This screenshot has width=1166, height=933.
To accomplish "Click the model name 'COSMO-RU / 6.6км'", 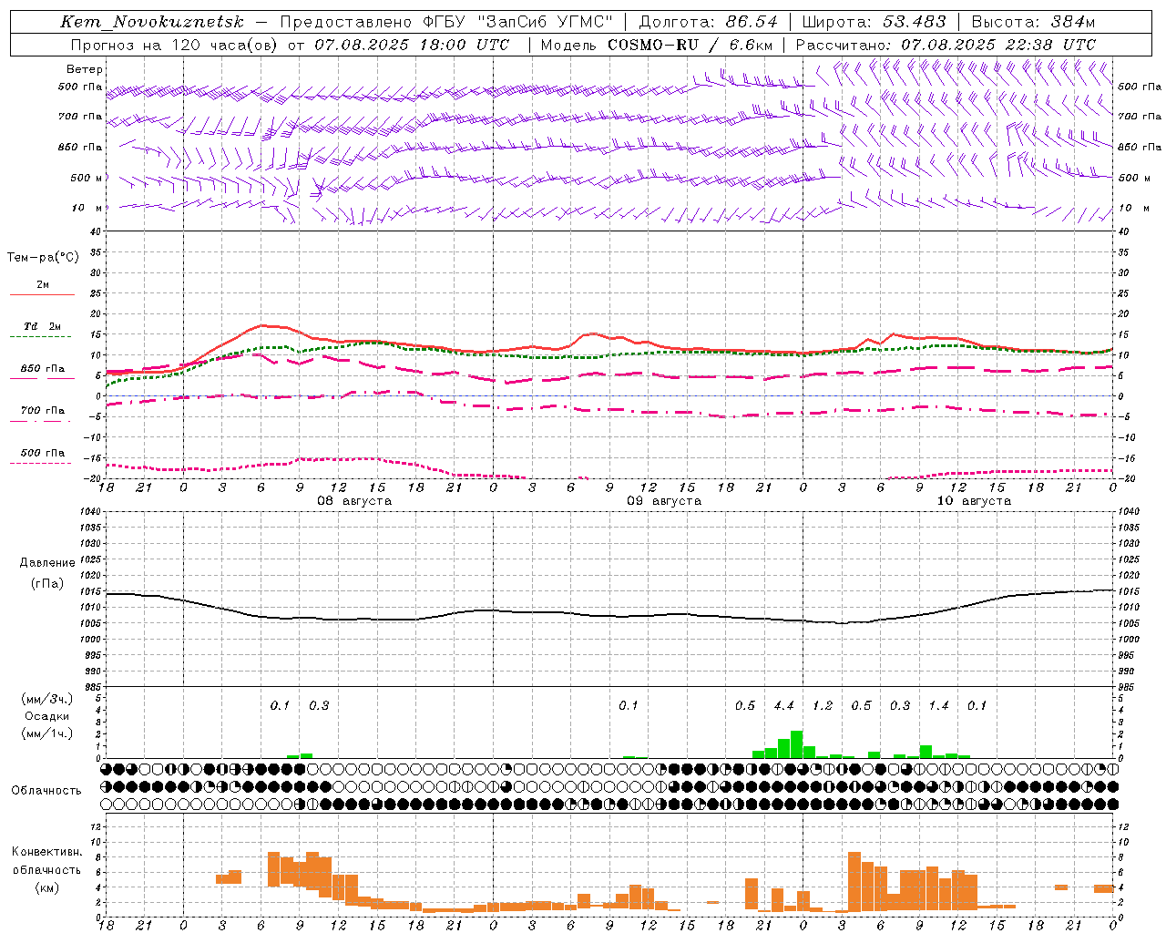I will [x=690, y=44].
